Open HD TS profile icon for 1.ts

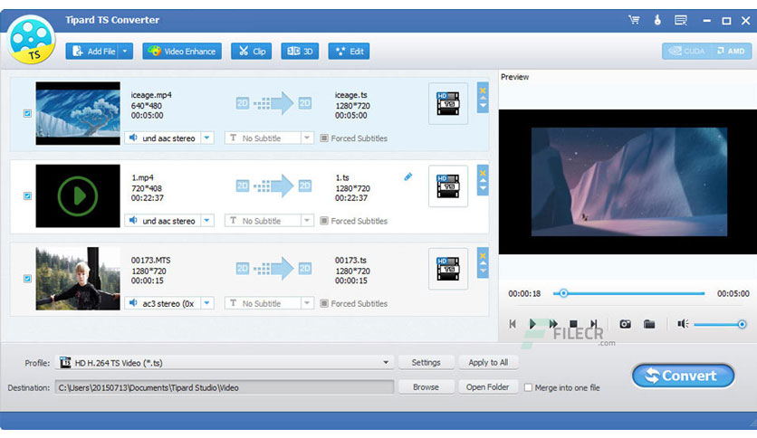pyautogui.click(x=448, y=186)
